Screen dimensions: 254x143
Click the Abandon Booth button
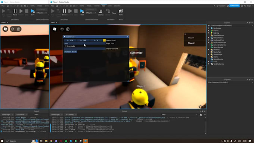(x=71, y=52)
